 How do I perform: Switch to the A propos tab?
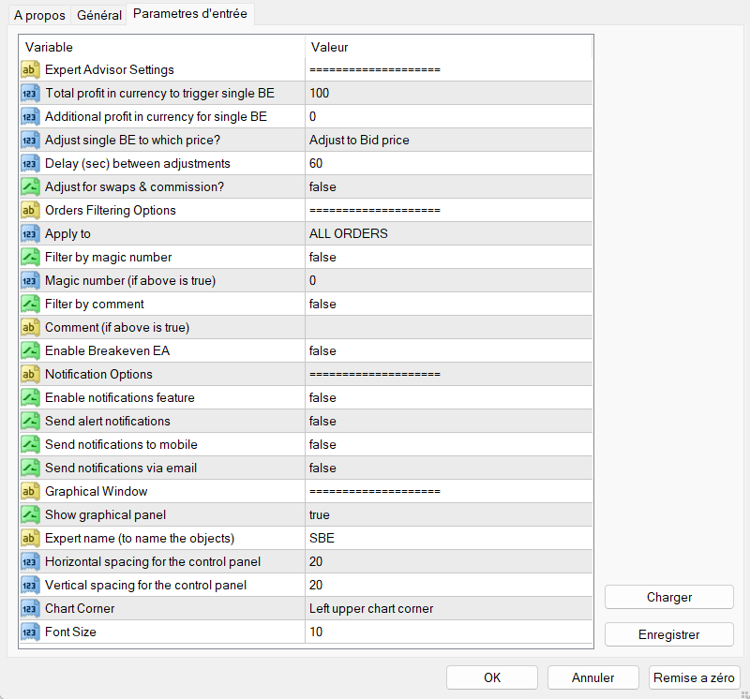pos(39,16)
